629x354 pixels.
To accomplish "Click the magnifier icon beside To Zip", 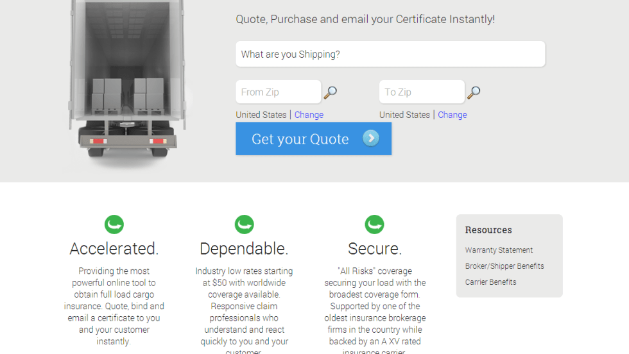I will 474,92.
